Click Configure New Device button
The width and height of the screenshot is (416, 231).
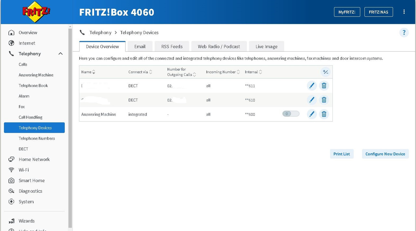pos(385,154)
